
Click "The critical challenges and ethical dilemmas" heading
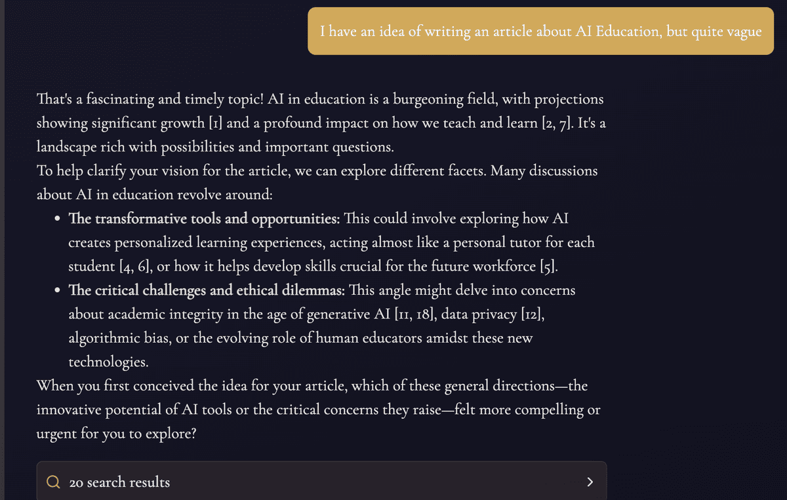click(x=209, y=290)
